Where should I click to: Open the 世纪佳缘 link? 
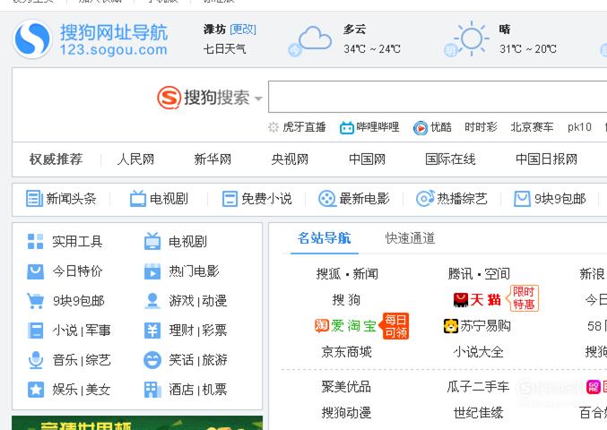point(479,413)
